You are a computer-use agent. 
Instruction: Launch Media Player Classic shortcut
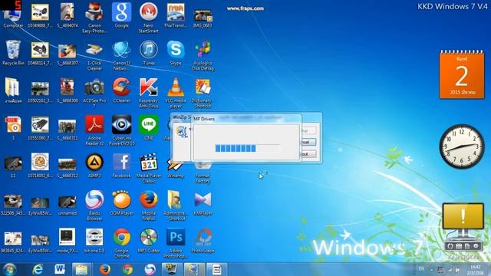(148, 168)
